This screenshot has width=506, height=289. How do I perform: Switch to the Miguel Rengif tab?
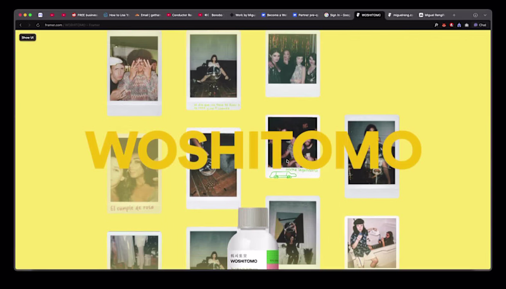click(x=432, y=15)
